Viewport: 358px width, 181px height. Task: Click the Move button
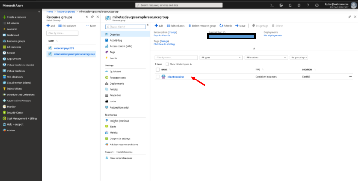click(240, 26)
